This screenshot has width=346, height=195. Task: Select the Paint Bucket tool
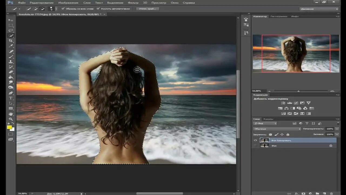coord(11,77)
